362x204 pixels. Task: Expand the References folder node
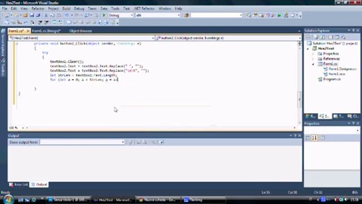(313, 59)
